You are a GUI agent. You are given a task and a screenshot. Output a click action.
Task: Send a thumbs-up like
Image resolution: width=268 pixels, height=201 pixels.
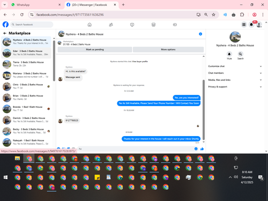pos(202,149)
